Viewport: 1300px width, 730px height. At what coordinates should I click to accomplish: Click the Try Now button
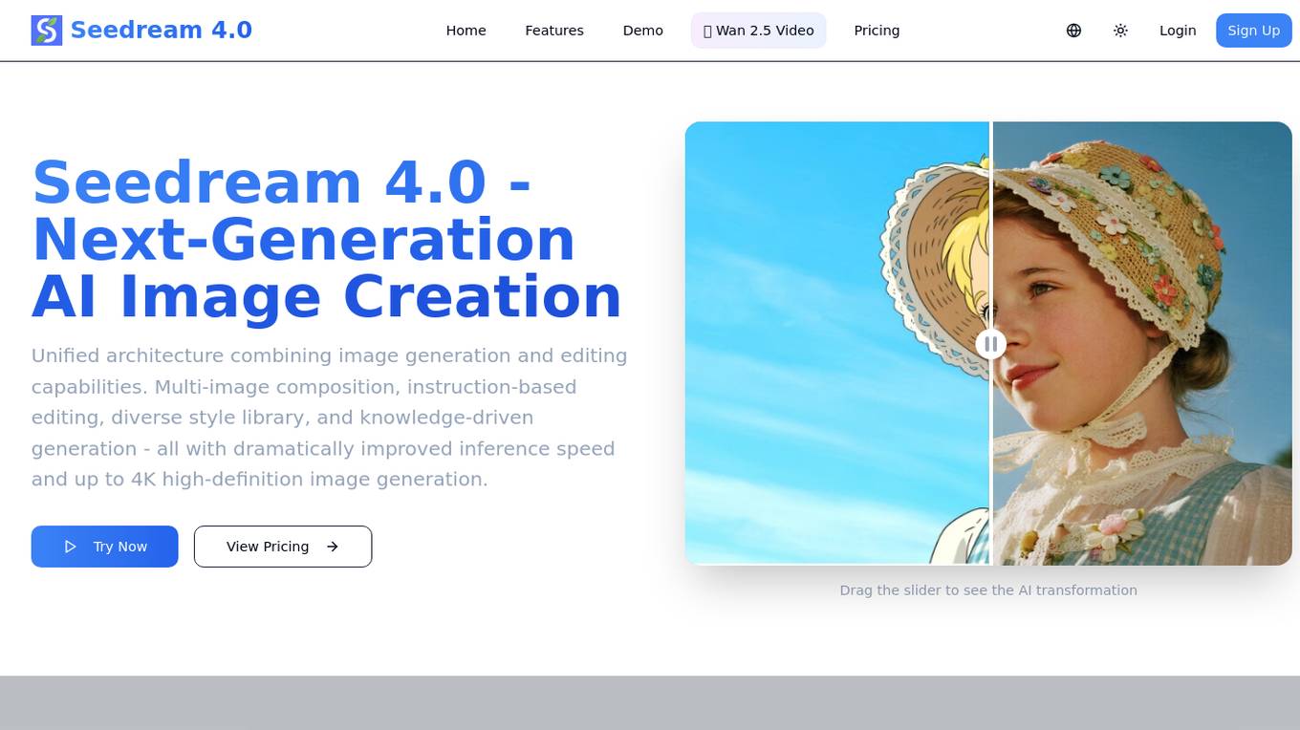(x=105, y=547)
